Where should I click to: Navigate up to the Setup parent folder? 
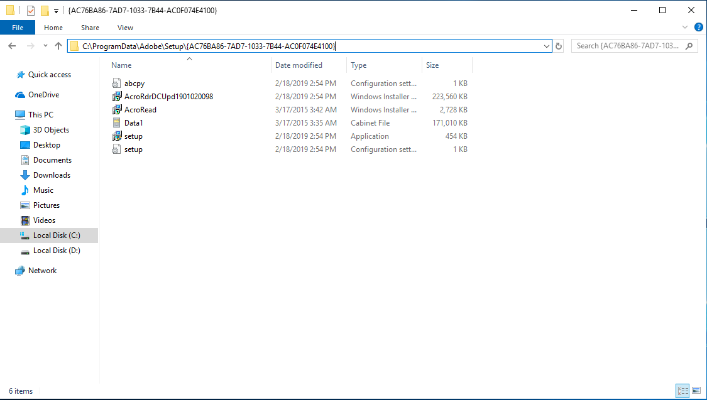(58, 46)
